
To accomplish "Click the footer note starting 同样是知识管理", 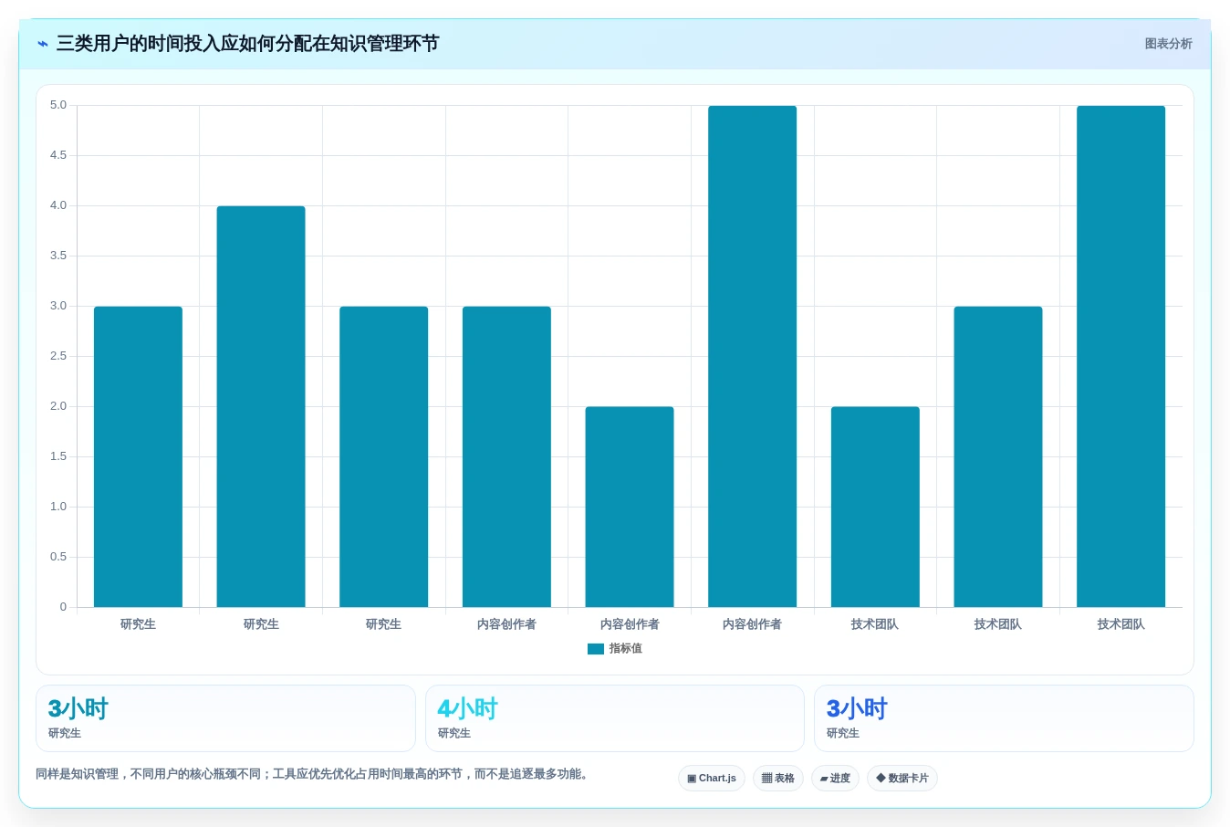I will click(x=314, y=774).
